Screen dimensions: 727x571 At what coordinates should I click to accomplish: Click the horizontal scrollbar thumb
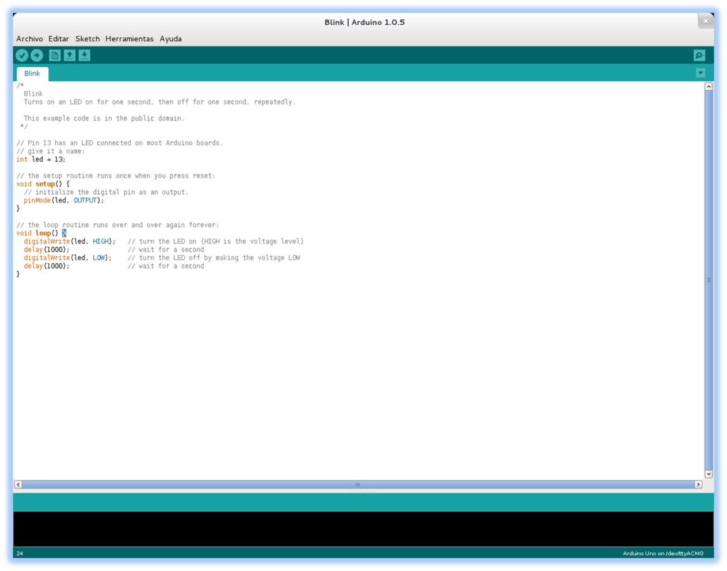tap(358, 485)
